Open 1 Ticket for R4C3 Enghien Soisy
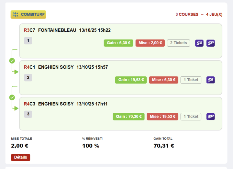Screen dimensions: 233x169 [191, 117]
